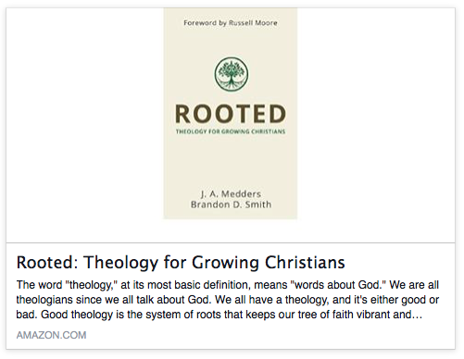
Task: Click author name Brandon D. Smith
Action: coord(231,204)
